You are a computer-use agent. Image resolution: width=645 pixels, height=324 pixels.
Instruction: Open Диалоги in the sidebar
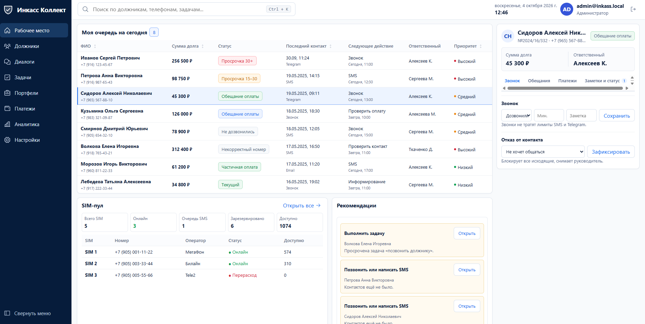[34, 62]
